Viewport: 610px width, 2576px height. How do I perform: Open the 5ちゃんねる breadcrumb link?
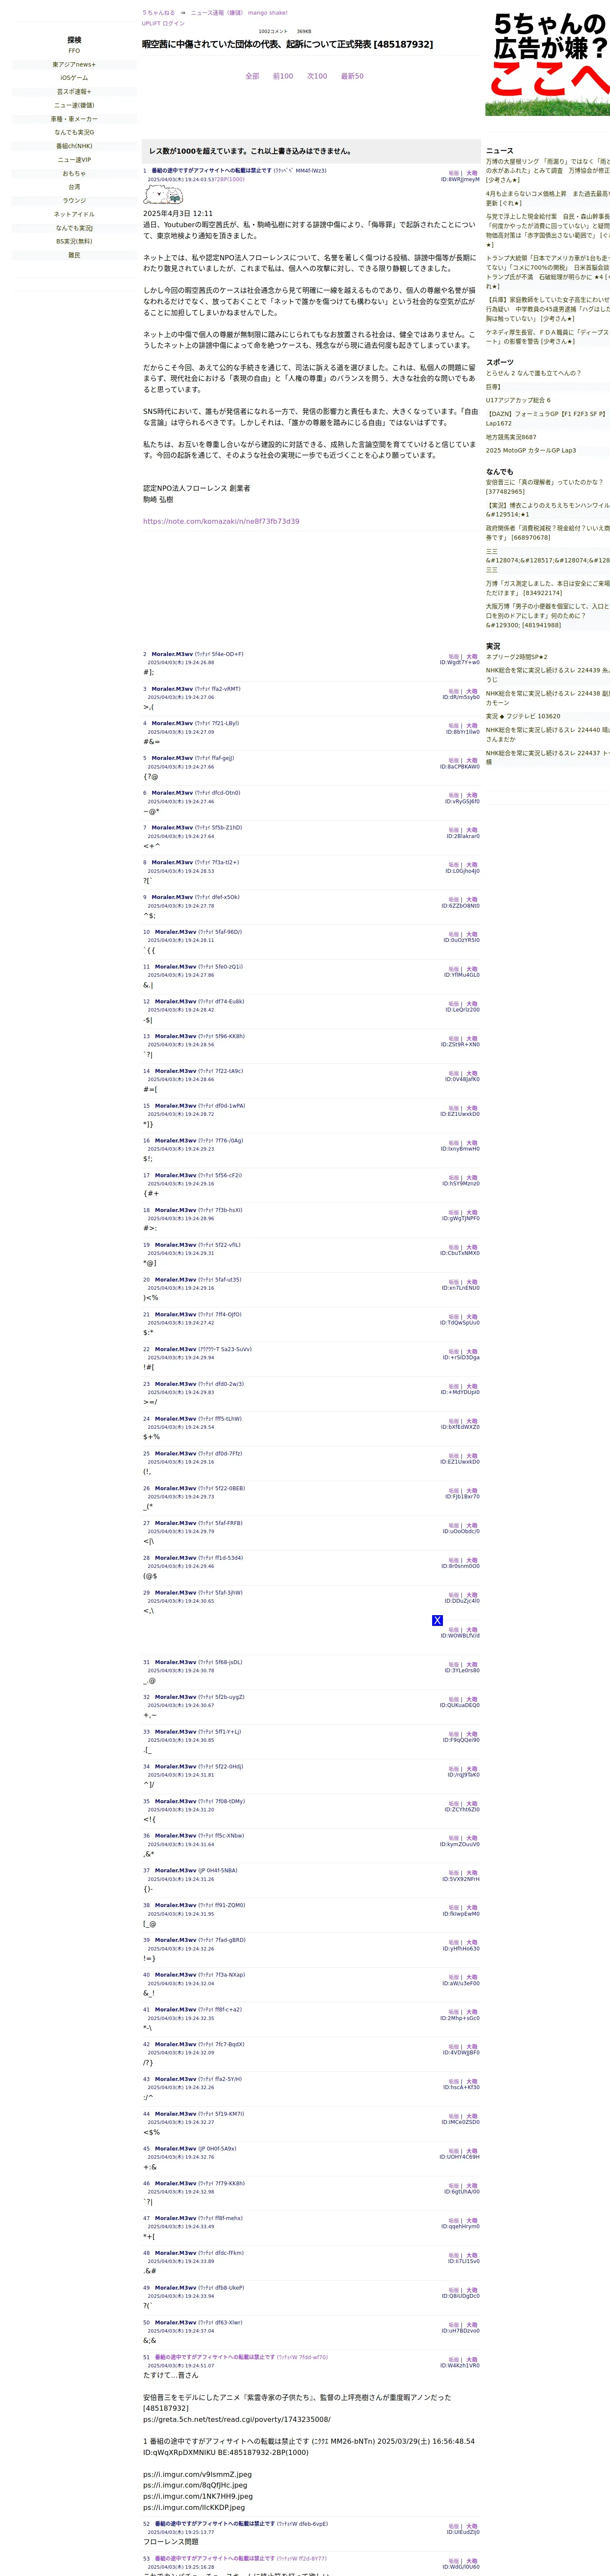tap(158, 13)
